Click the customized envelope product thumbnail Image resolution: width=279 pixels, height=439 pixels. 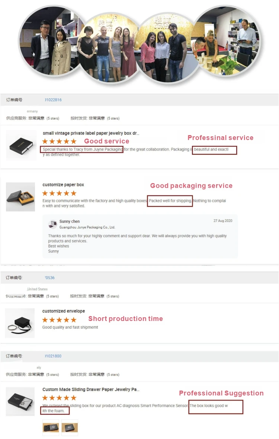click(20, 323)
